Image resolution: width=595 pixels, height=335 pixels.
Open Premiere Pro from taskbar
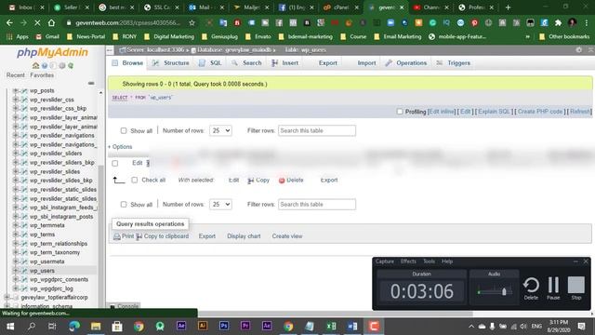(x=245, y=326)
